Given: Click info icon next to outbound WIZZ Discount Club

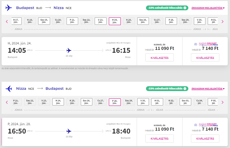Looking at the screenshot, I should (195, 44).
